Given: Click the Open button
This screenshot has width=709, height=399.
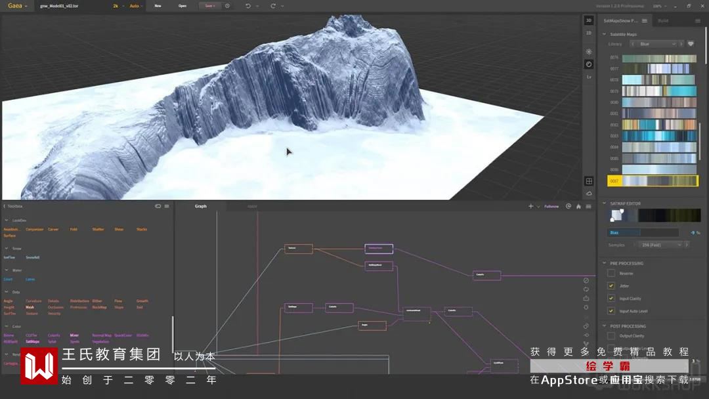Looking at the screenshot, I should click(x=183, y=6).
